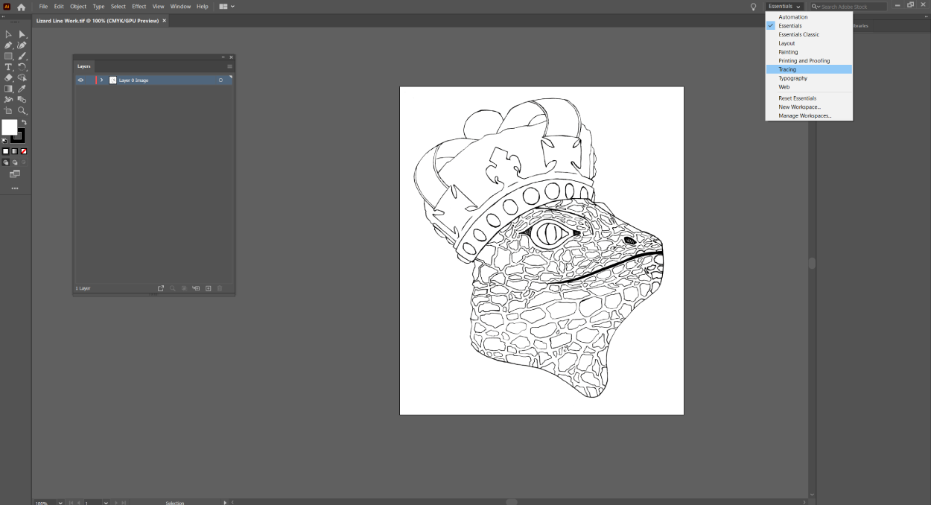Create new layer in Layers panel
The height and width of the screenshot is (505, 931).
[209, 288]
